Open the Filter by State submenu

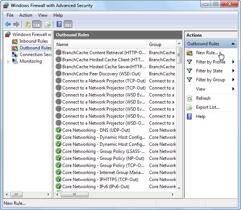pos(209,71)
